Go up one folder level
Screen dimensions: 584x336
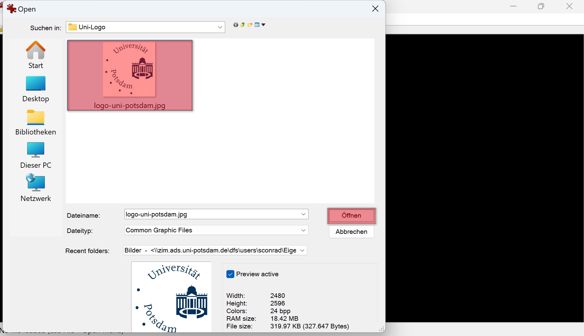(x=243, y=25)
